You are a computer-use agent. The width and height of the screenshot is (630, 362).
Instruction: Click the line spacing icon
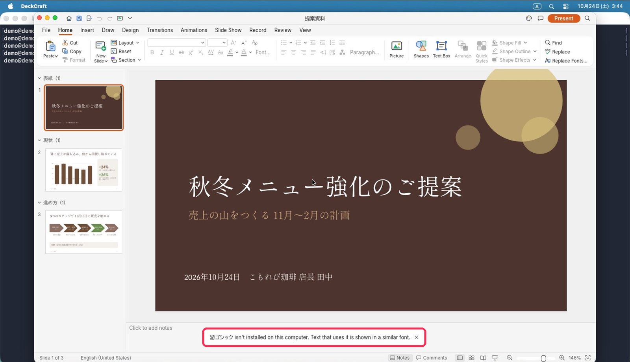[332, 42]
